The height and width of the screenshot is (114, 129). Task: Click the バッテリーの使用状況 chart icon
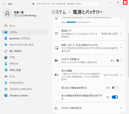tap(57, 108)
